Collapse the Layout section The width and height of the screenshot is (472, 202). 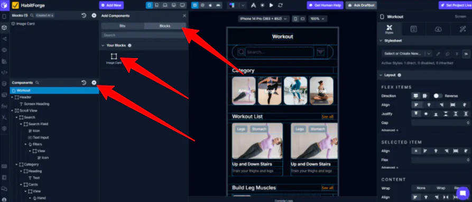click(381, 75)
